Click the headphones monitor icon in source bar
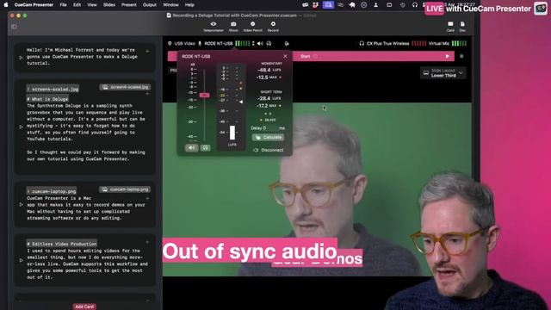The width and height of the screenshot is (551, 310). click(x=269, y=44)
